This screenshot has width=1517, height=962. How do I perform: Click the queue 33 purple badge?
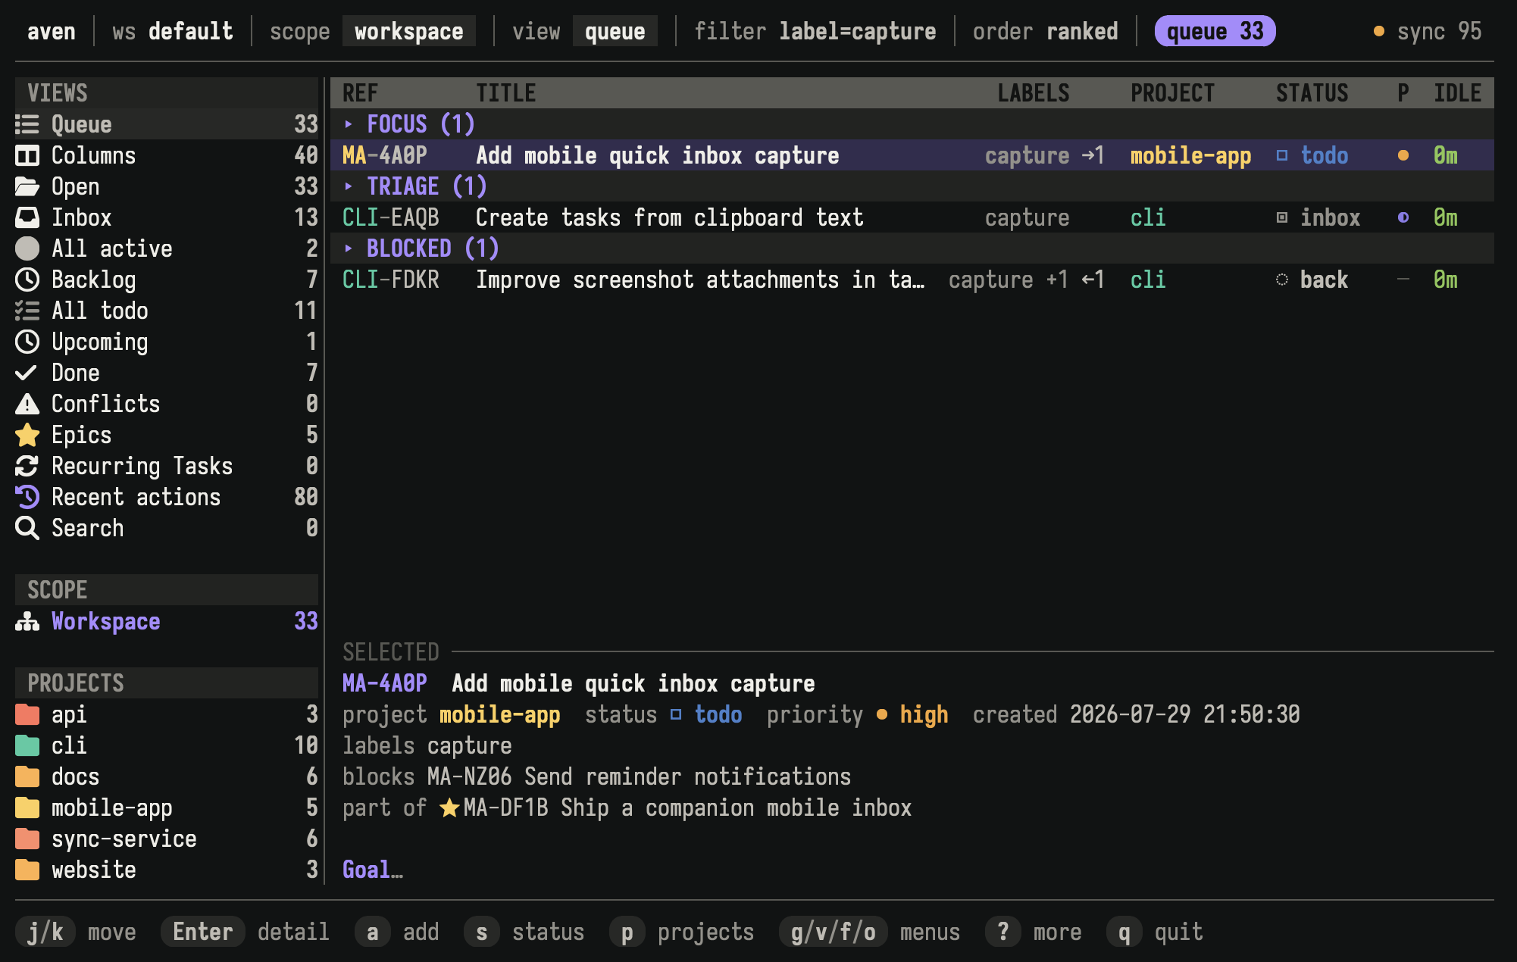click(x=1215, y=31)
